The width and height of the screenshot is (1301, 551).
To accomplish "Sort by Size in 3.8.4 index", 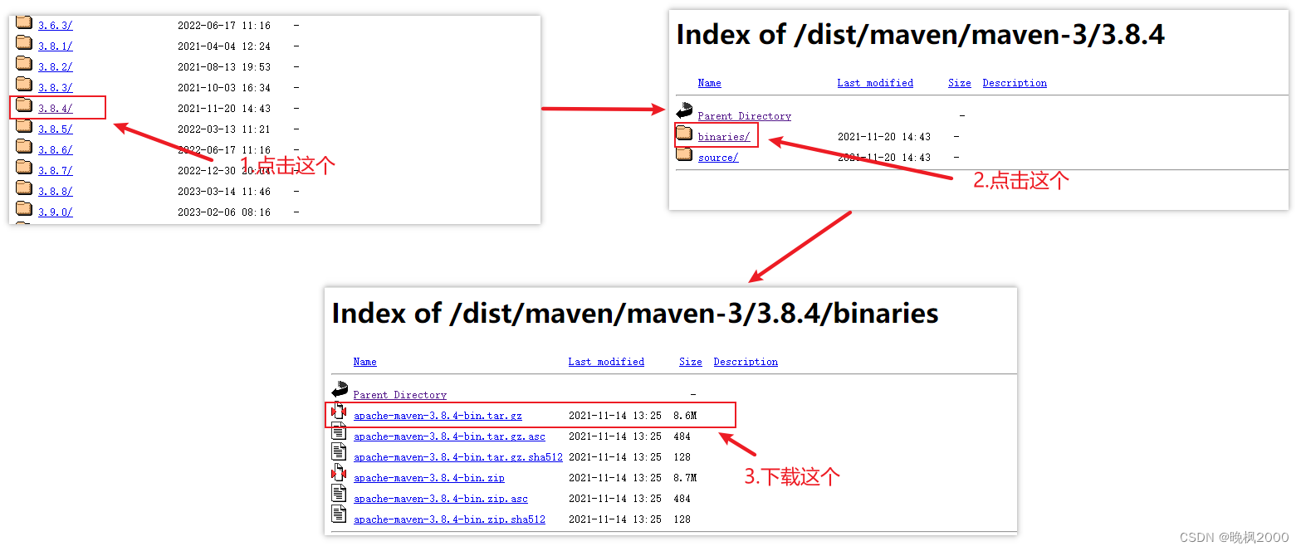I will pos(960,83).
